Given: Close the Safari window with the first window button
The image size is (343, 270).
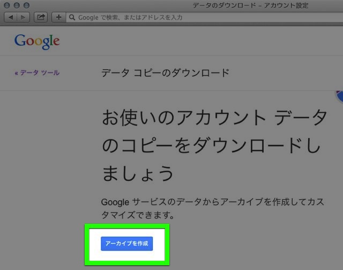Looking at the screenshot, I should tap(7, 5).
